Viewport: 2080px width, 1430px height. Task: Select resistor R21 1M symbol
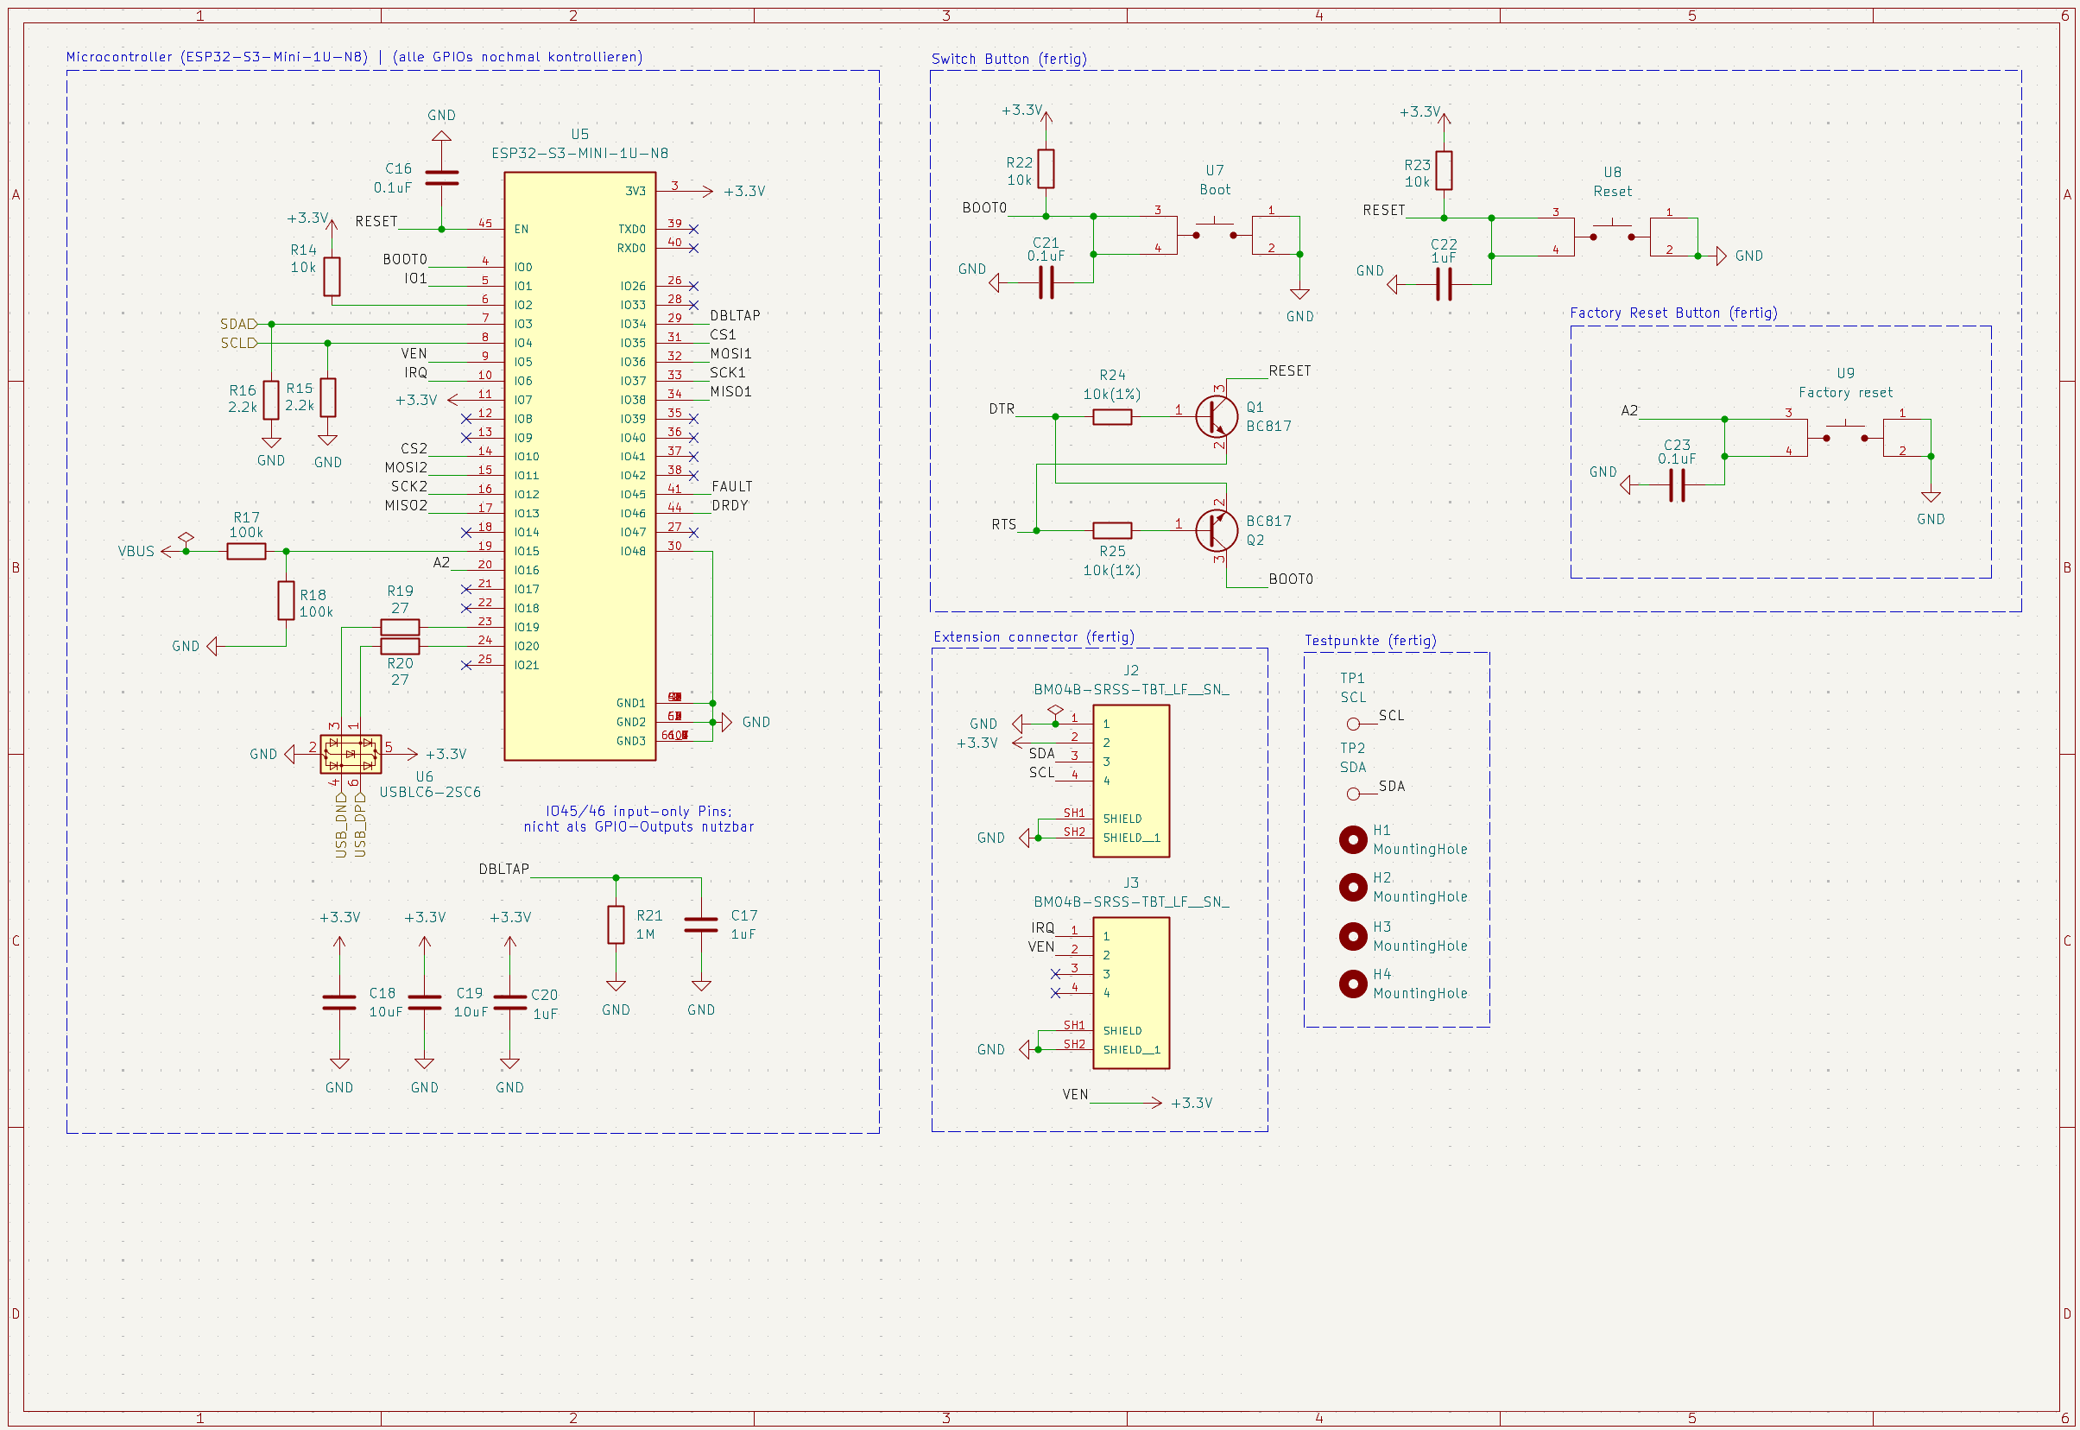pos(616,925)
